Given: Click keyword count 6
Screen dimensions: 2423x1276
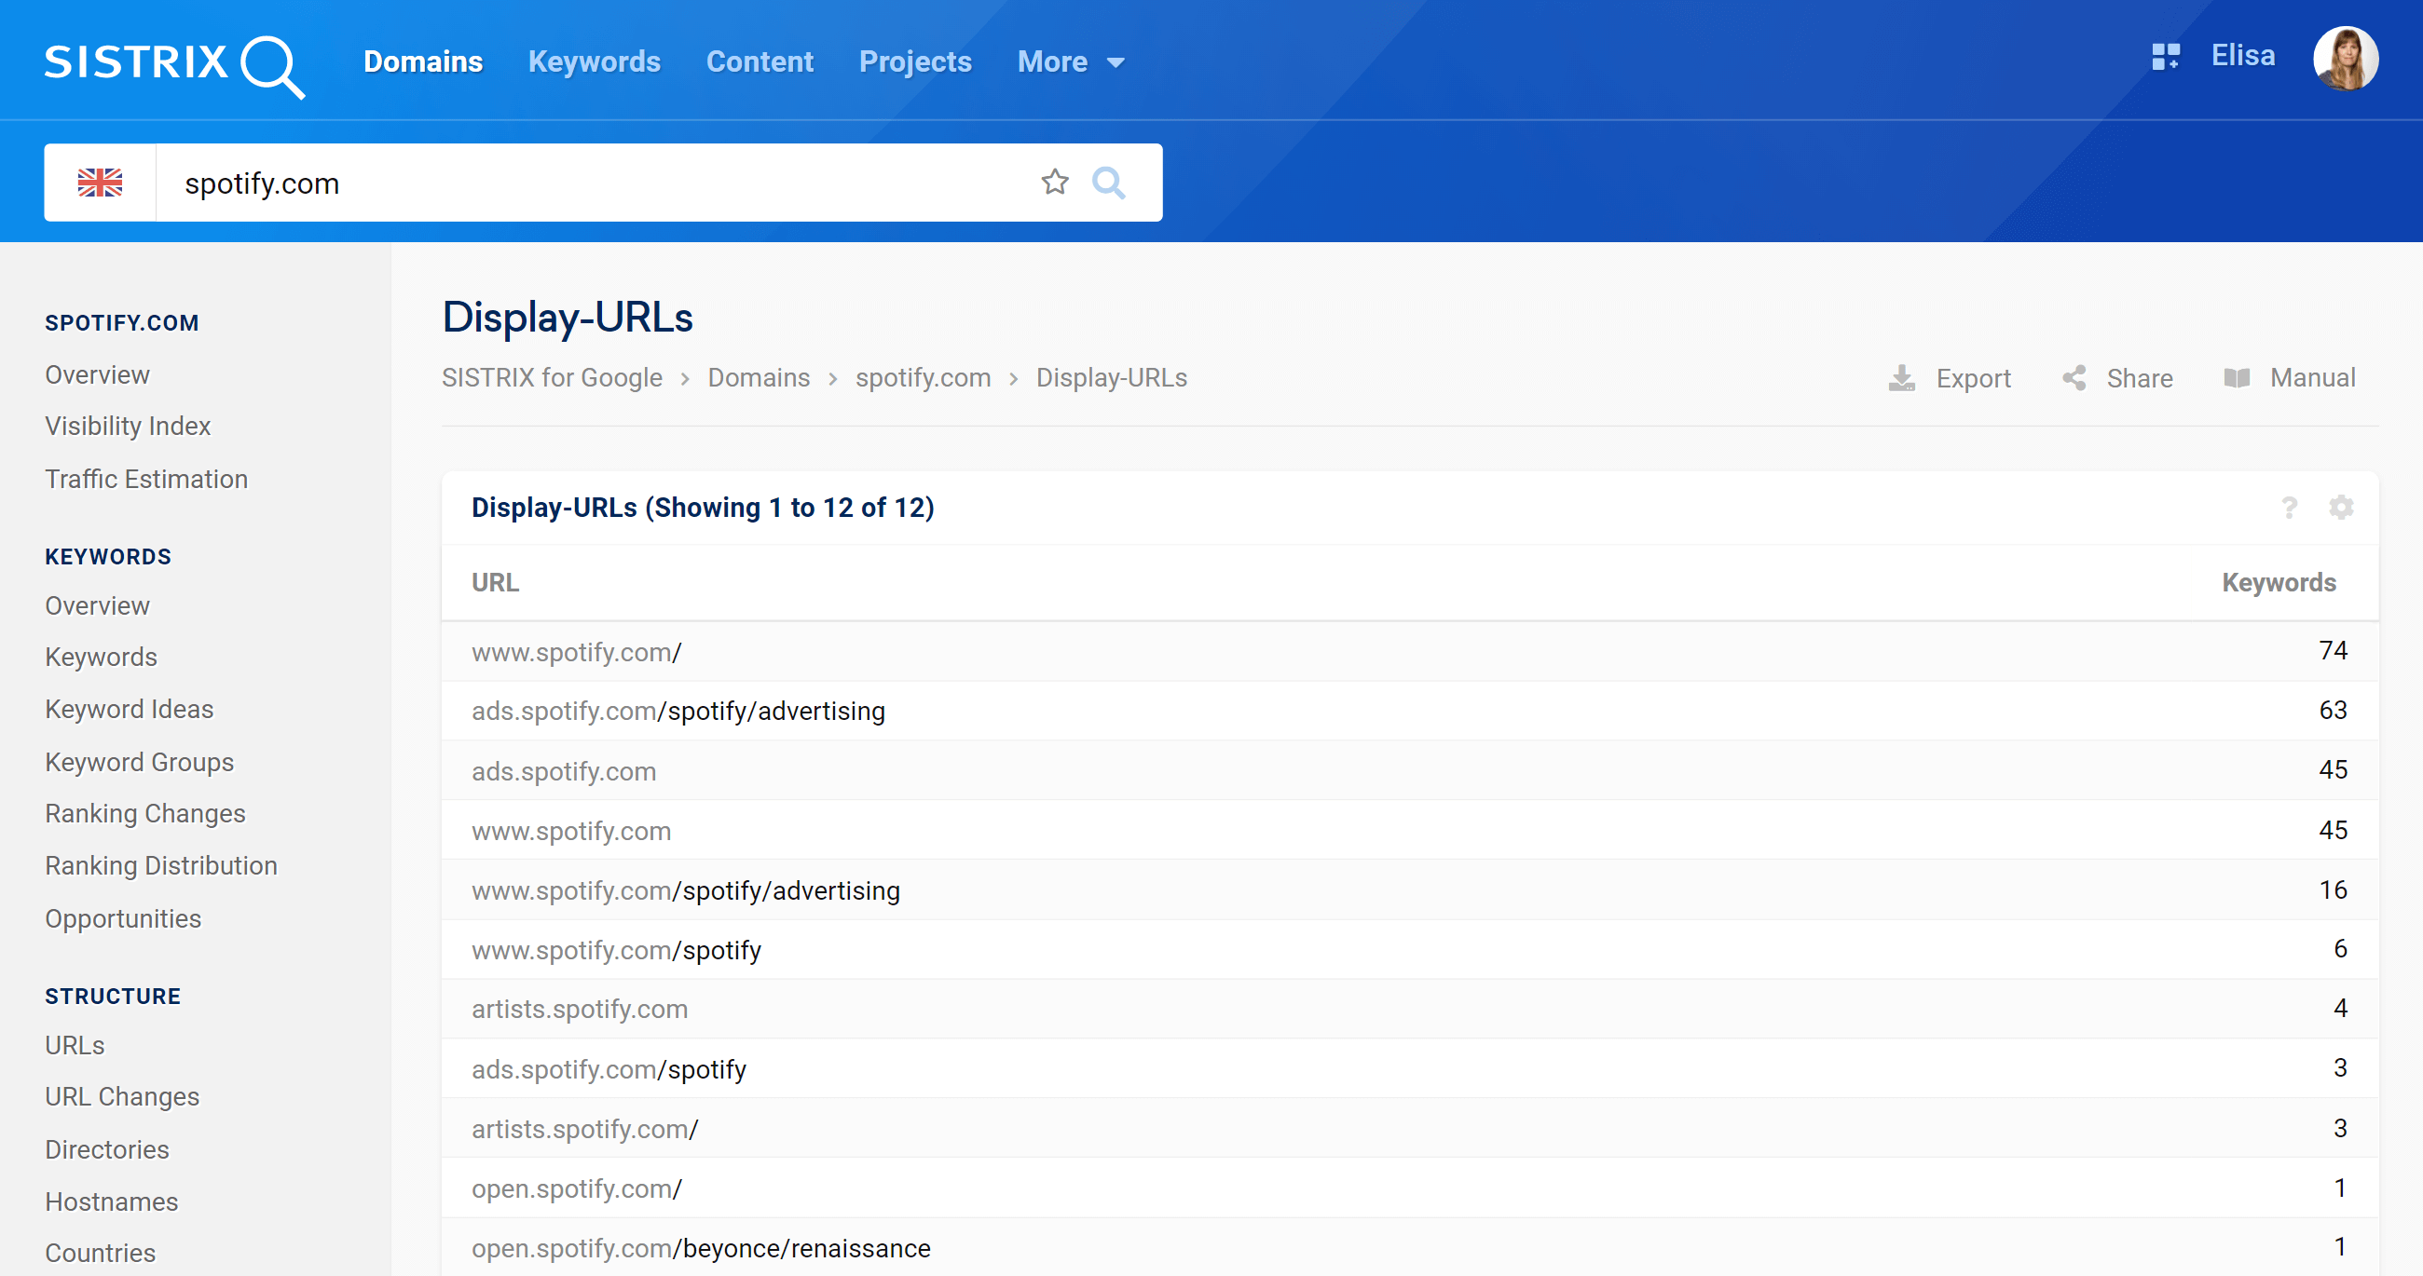Looking at the screenshot, I should 2339,950.
